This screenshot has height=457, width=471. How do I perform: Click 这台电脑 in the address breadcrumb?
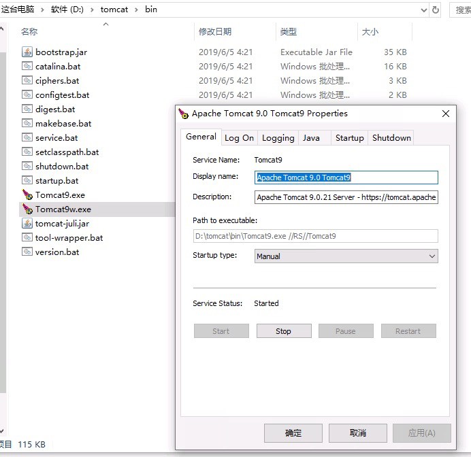coord(18,10)
